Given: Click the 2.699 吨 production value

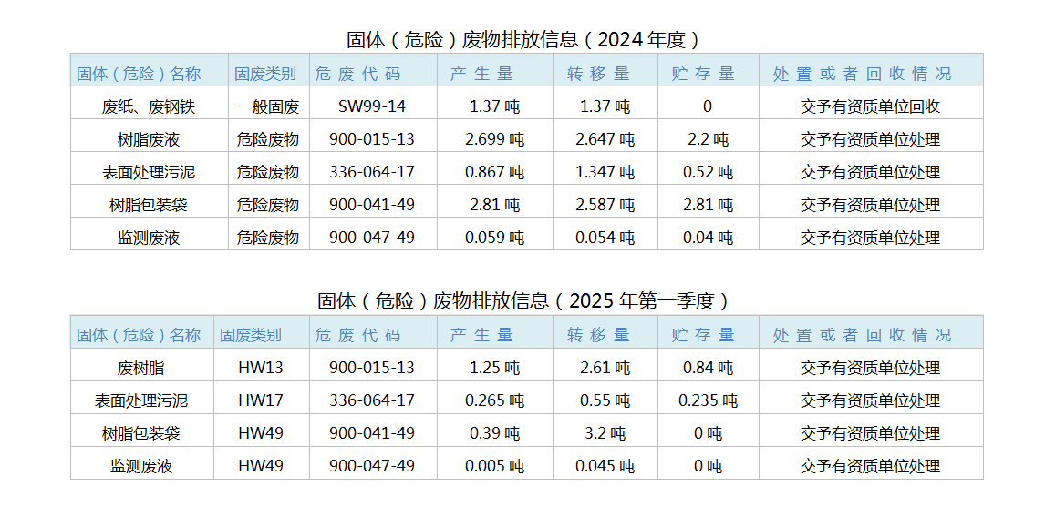Looking at the screenshot, I should (494, 139).
